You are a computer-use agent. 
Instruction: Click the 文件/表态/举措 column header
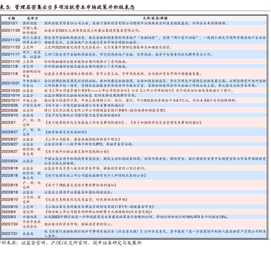tap(155, 18)
